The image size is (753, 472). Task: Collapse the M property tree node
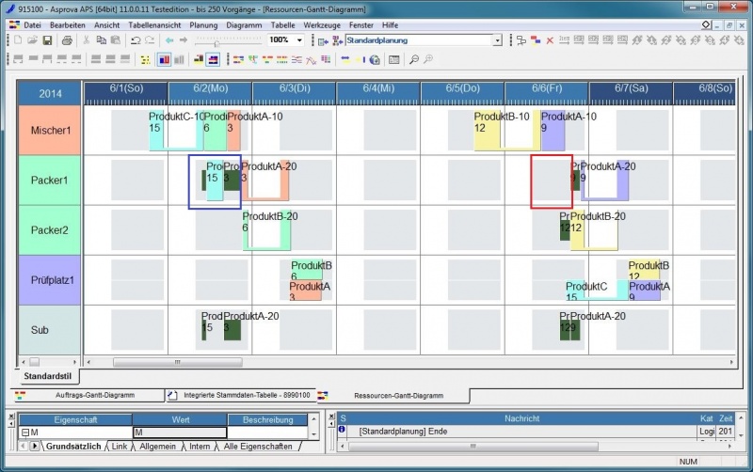[x=24, y=433]
